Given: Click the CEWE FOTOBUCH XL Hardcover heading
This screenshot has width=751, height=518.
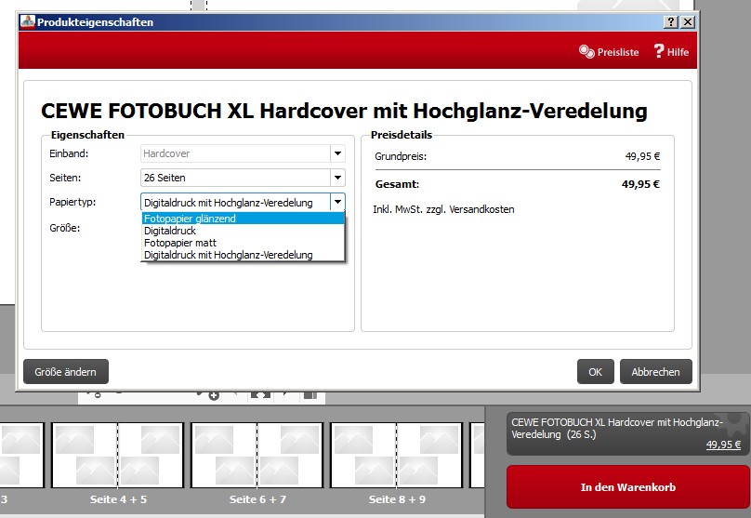Looking at the screenshot, I should pyautogui.click(x=344, y=111).
